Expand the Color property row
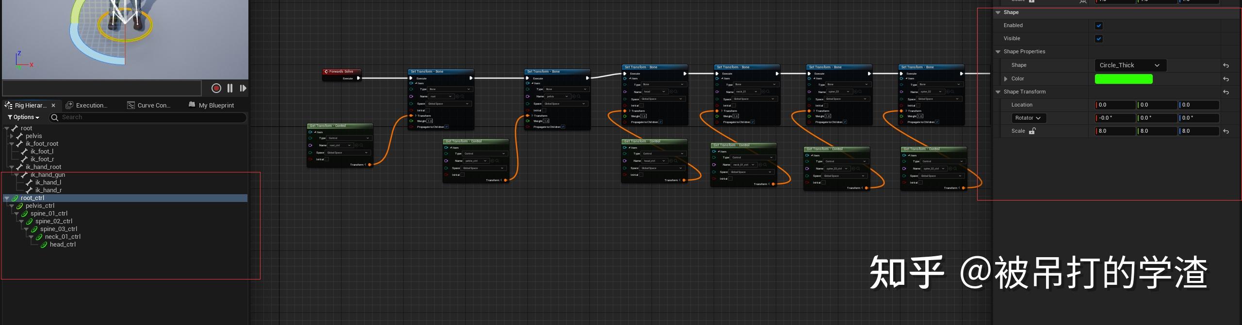1242x325 pixels. pos(1006,79)
